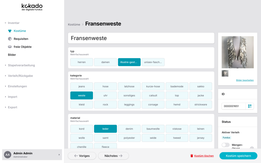Click the freie Objekte disc icon
Screen dimensions: 261x163
click(10, 47)
